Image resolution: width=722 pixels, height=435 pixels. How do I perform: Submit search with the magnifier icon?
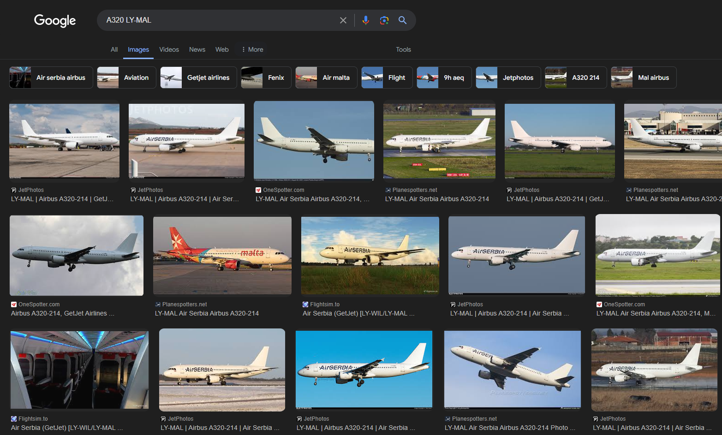tap(402, 20)
